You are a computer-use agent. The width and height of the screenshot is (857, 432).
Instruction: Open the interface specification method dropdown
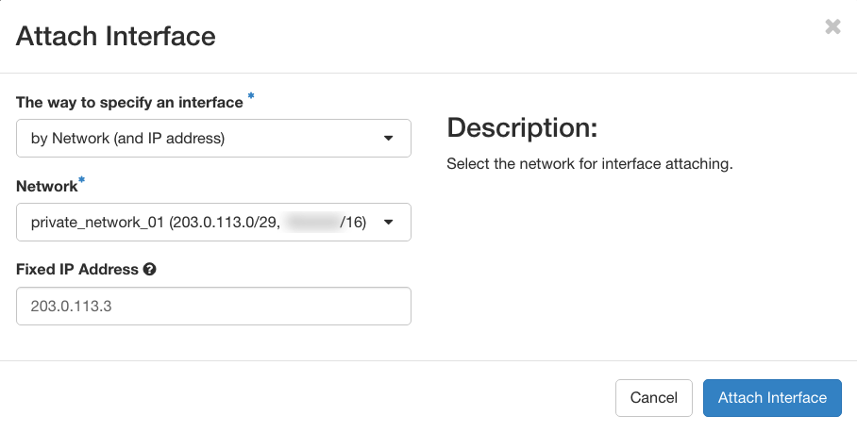[x=213, y=138]
